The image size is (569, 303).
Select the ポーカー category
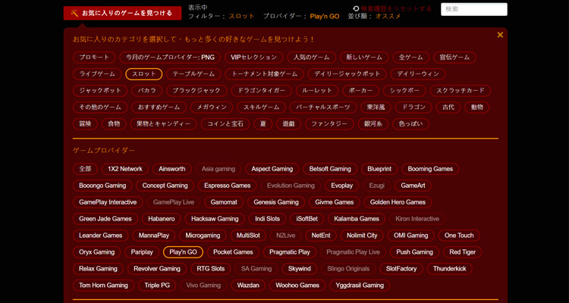(x=360, y=91)
